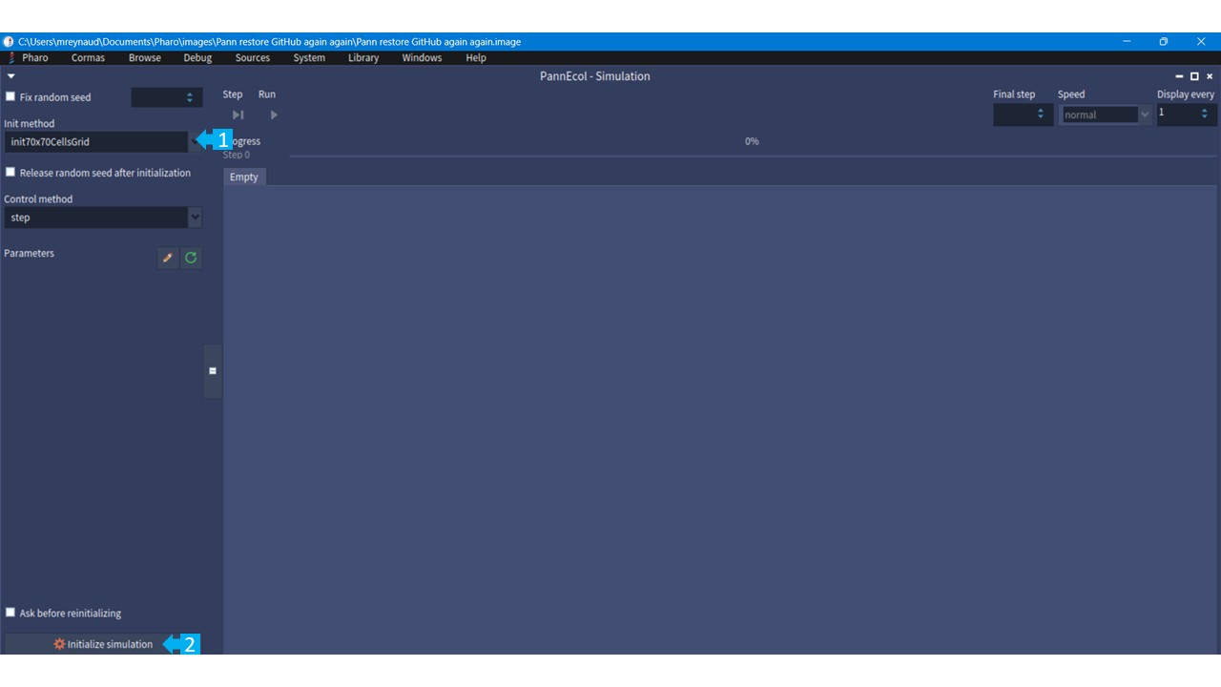Open the Debug menu
The height and width of the screenshot is (687, 1221).
coord(197,58)
